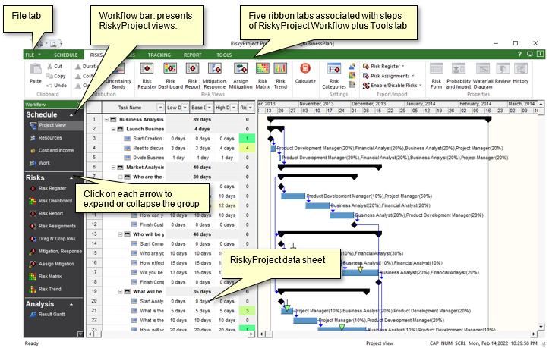
Task: Open the Risk Register view icon
Action: click(147, 68)
